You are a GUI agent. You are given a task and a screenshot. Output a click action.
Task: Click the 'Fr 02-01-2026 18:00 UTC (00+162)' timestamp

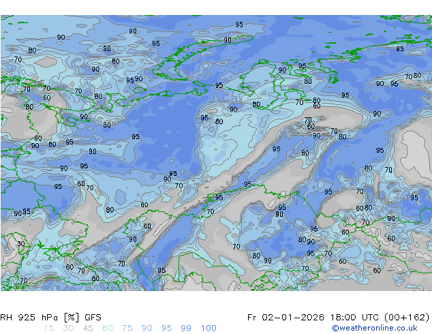pyautogui.click(x=338, y=318)
